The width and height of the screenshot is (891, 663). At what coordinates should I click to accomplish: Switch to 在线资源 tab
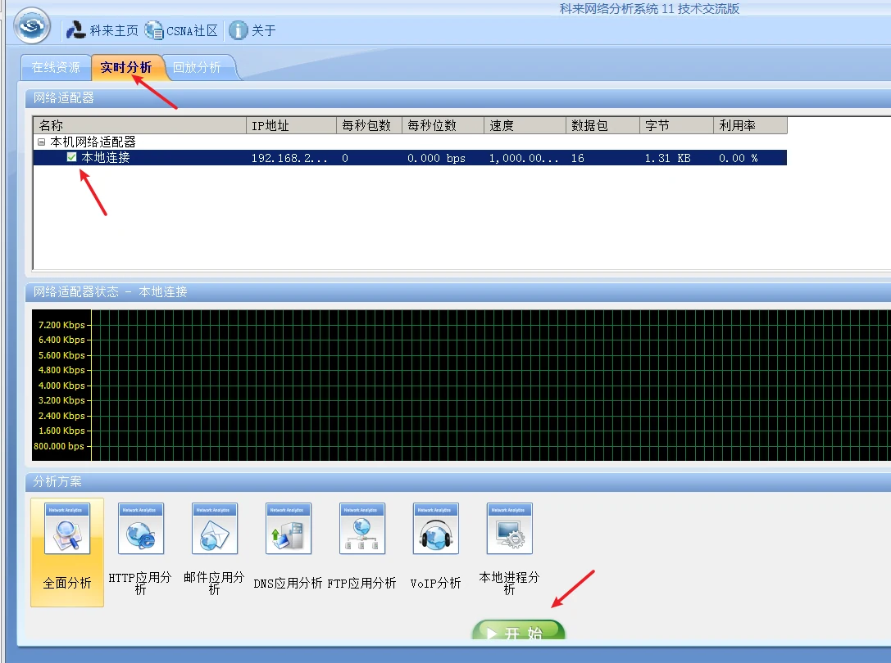point(56,68)
